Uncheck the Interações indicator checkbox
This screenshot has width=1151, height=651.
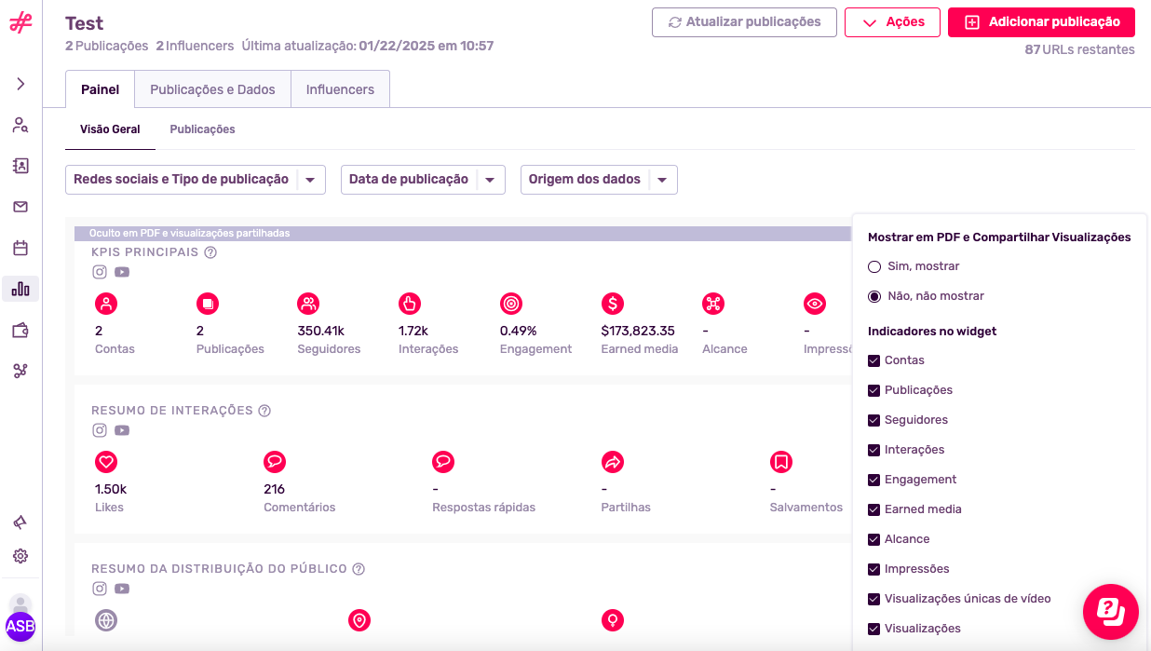pos(873,450)
